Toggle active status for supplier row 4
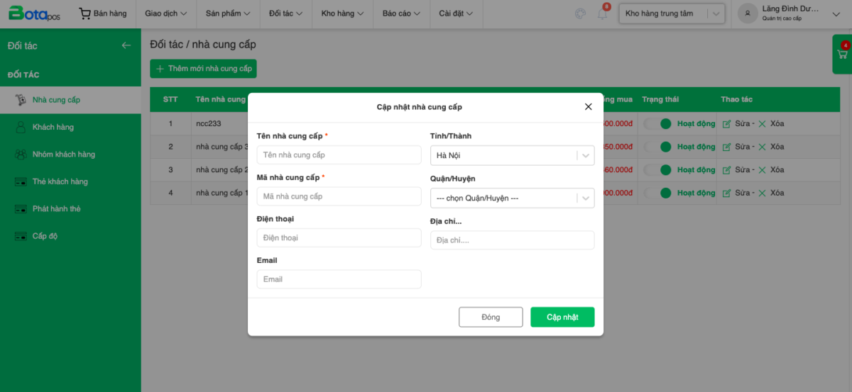 pos(657,193)
